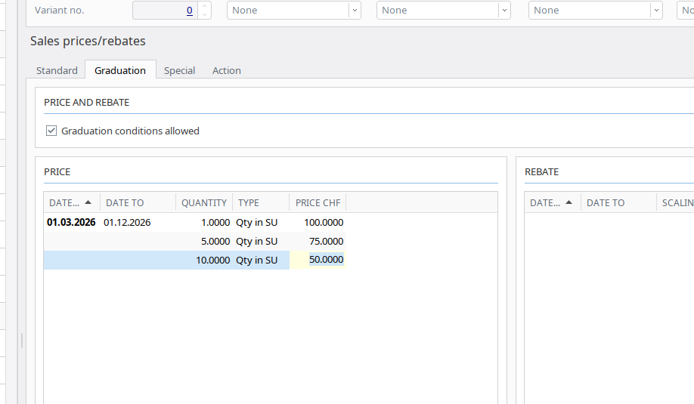Screen dimensions: 694x404
Task: Sort price table by Date from column
Action: pyautogui.click(x=71, y=202)
